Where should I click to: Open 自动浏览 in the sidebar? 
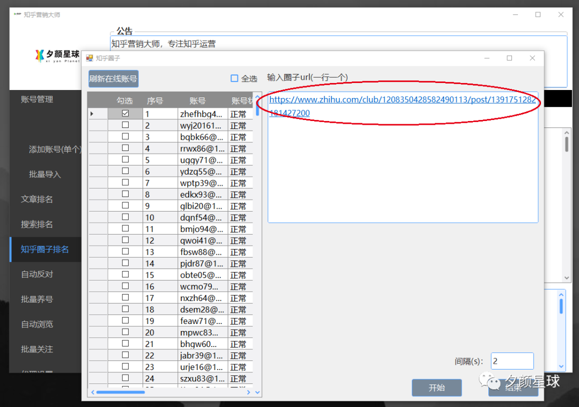[x=37, y=325]
